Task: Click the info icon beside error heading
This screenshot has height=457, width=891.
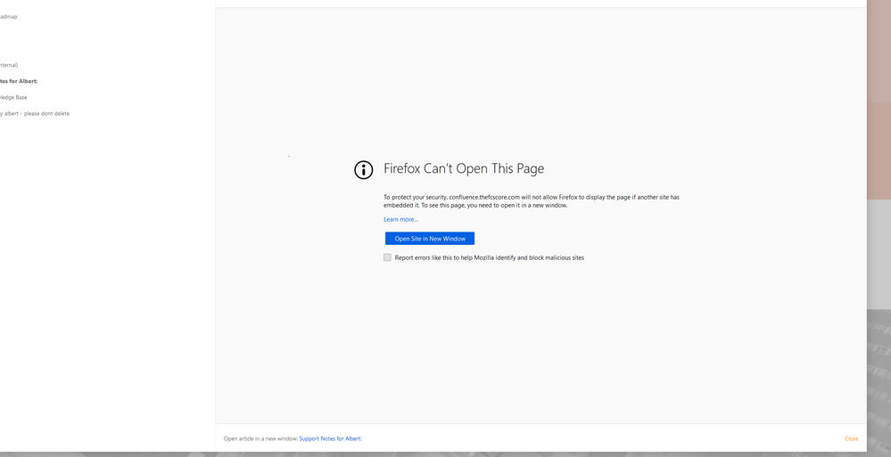Action: (364, 170)
